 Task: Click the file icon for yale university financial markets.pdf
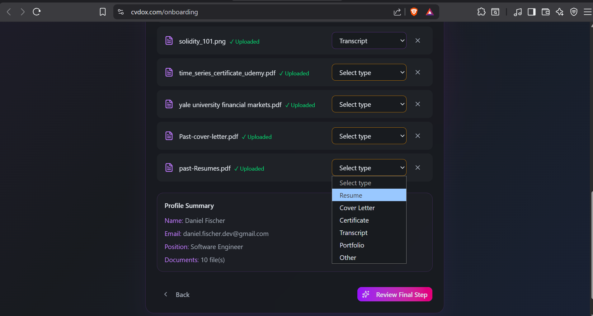pos(169,104)
